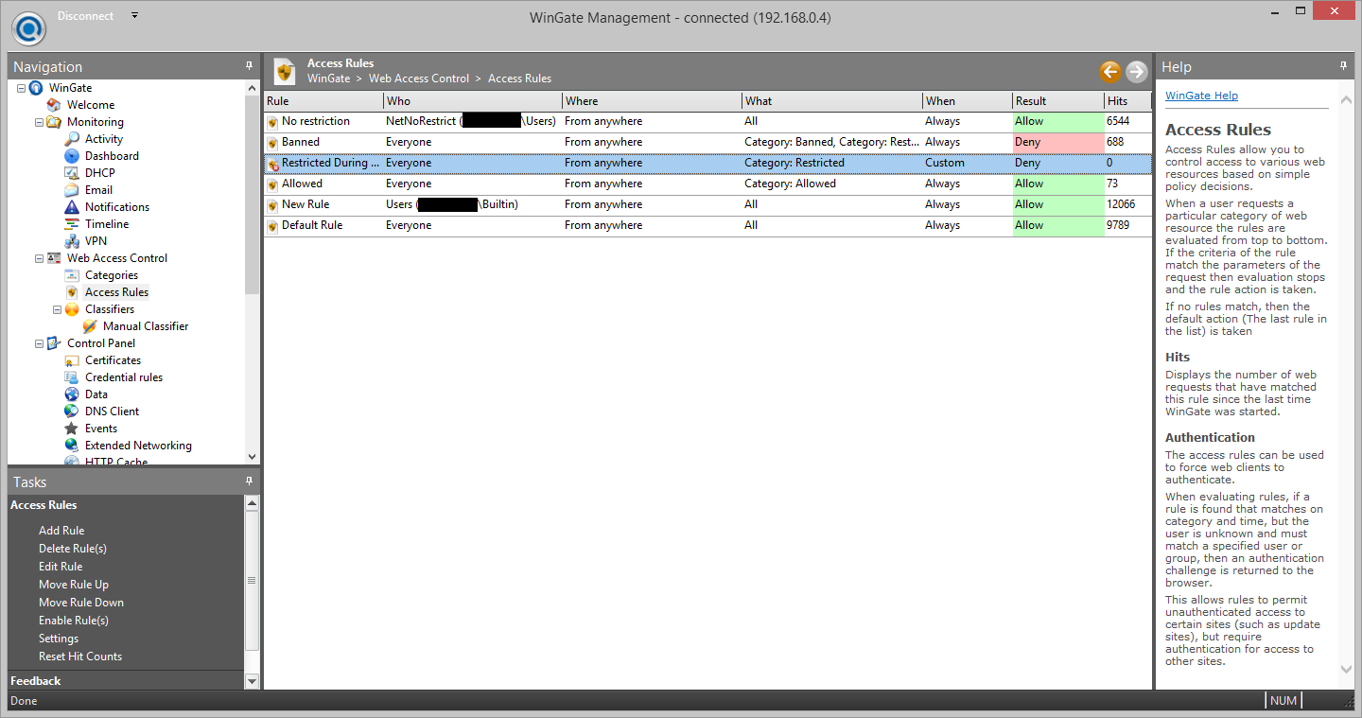Open the Disconnect dropdown arrow

134,16
